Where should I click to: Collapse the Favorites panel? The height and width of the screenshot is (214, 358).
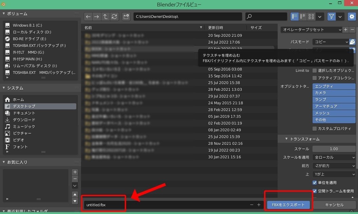point(4,162)
